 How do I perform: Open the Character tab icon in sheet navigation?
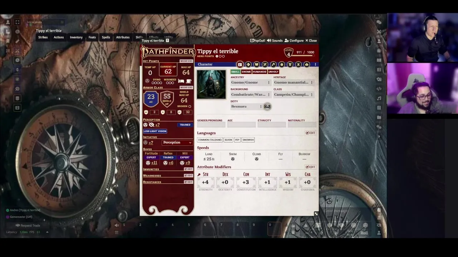click(x=240, y=64)
